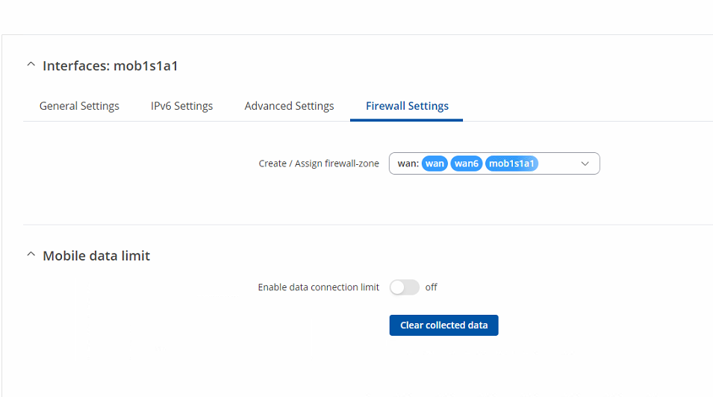Open the Advanced Settings tab

coord(289,106)
